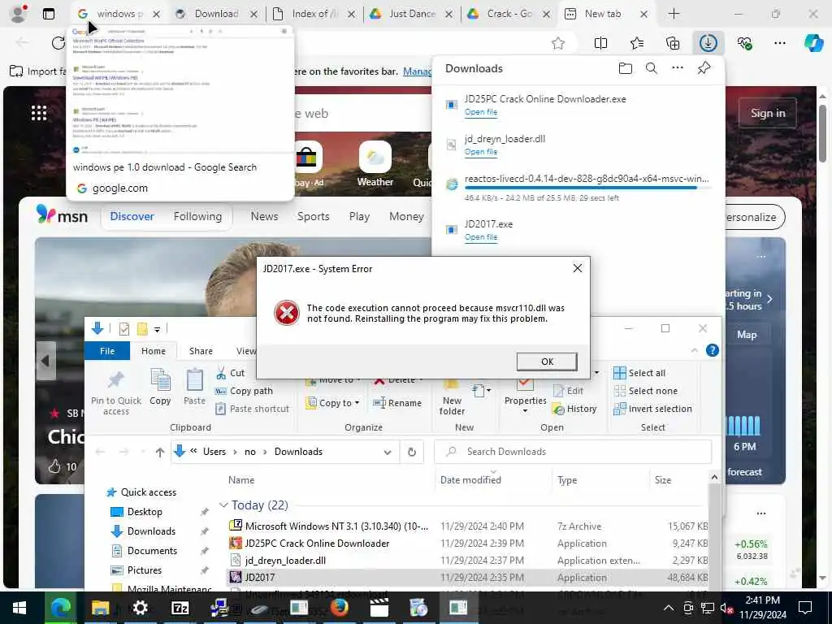Viewport: 832px width, 624px height.
Task: Toggle Edge split screen icon
Action: [x=600, y=44]
